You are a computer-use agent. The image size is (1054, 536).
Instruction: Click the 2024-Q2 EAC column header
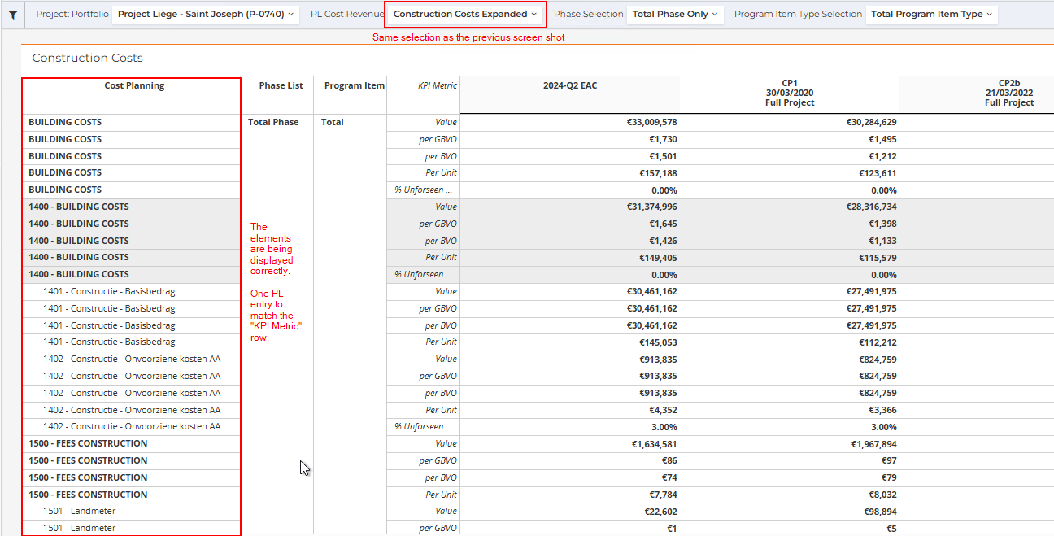[x=570, y=86]
